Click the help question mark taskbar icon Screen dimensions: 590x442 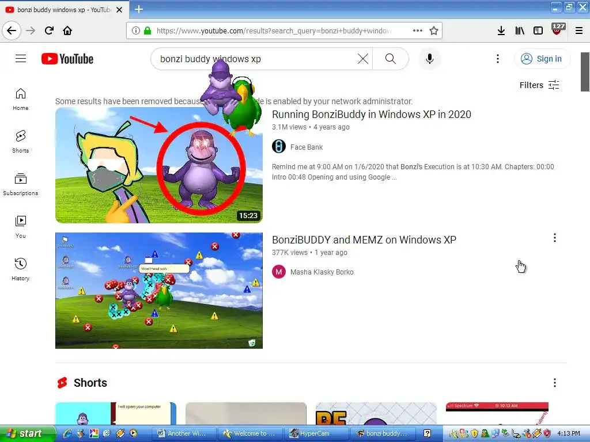(427, 433)
